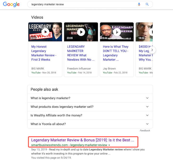Play the 'My Honest Legendary Marketer Review' video

coord(45,32)
